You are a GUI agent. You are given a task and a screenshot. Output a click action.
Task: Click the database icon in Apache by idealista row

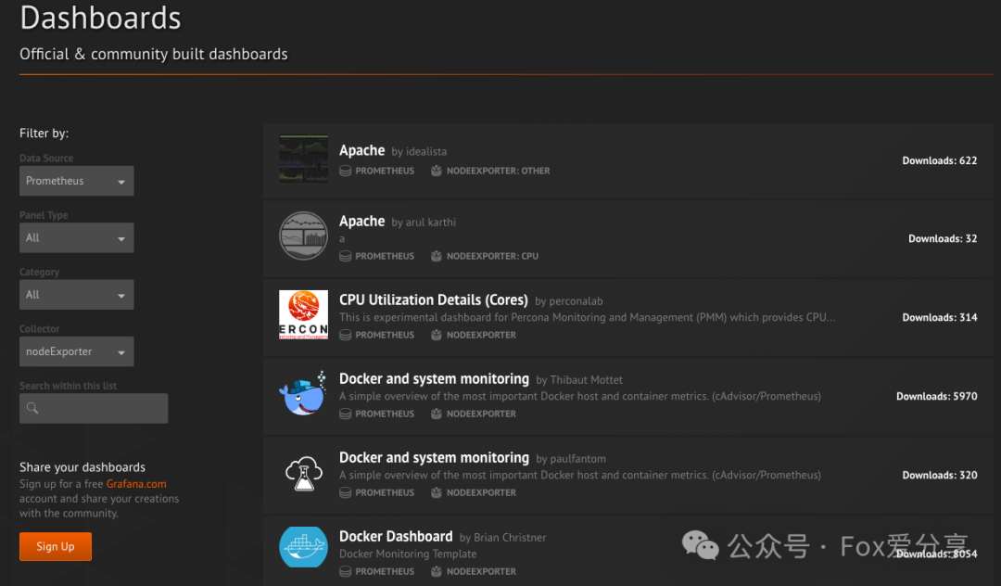click(x=346, y=172)
